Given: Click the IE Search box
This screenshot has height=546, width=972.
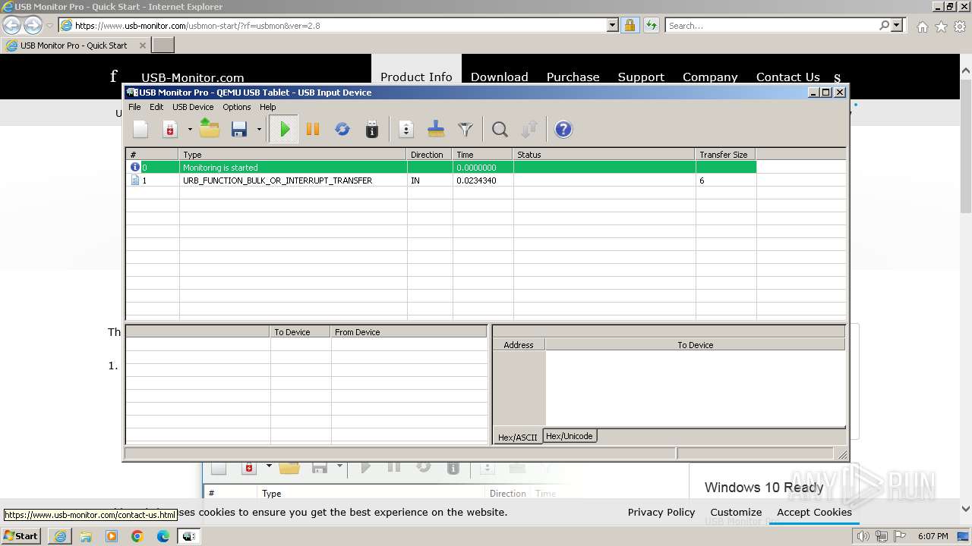Looking at the screenshot, I should click(x=772, y=26).
